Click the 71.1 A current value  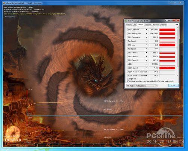156,68
